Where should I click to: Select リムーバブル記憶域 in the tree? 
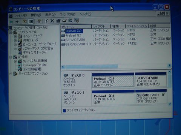[35, 61]
